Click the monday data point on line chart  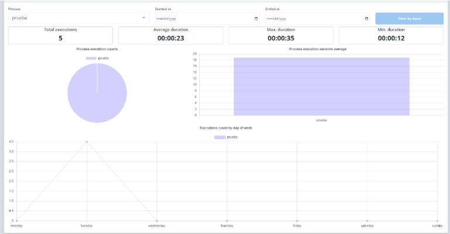[x=16, y=221]
